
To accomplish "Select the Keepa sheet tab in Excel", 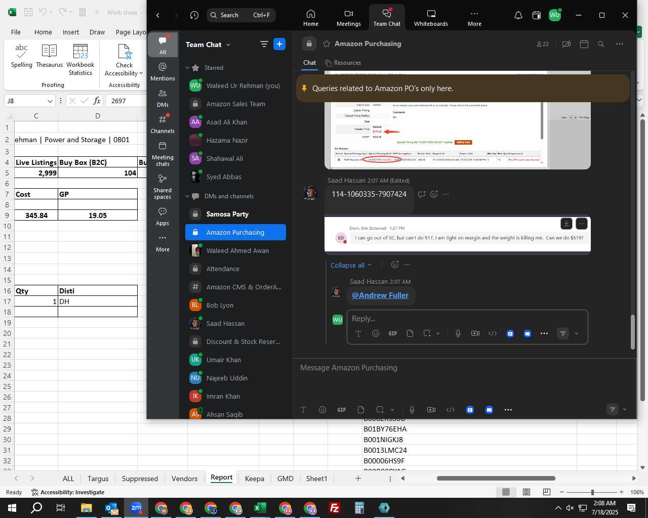I will 255,479.
